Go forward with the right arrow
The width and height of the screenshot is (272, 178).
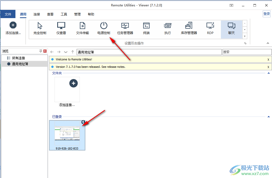[x=59, y=52]
